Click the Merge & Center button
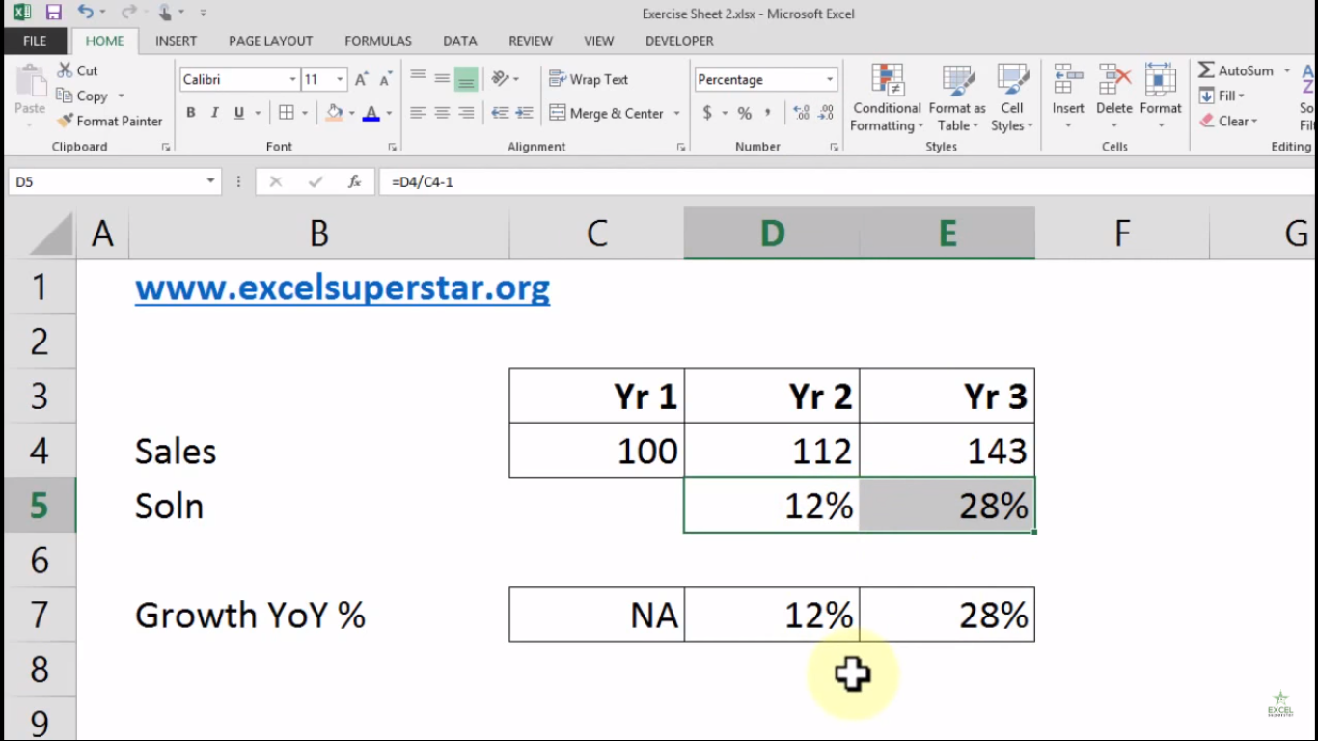This screenshot has width=1318, height=741. (x=608, y=113)
